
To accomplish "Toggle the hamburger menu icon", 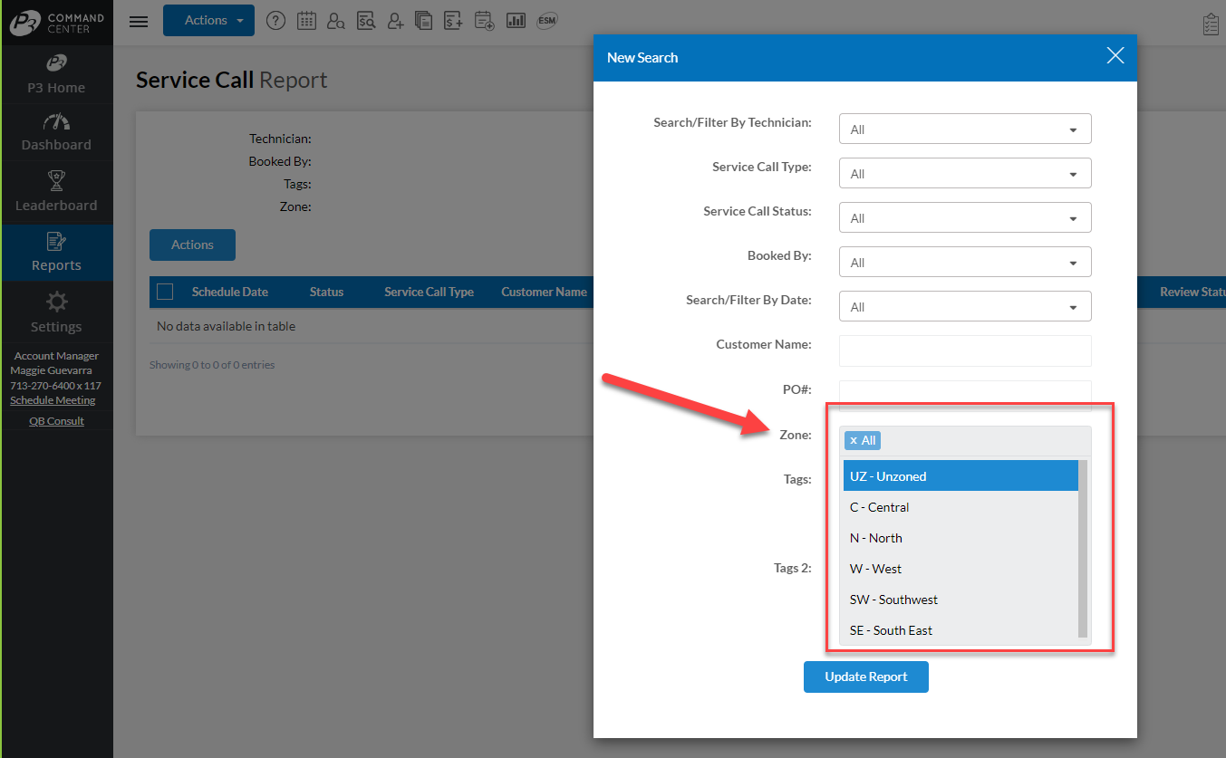I will (139, 22).
